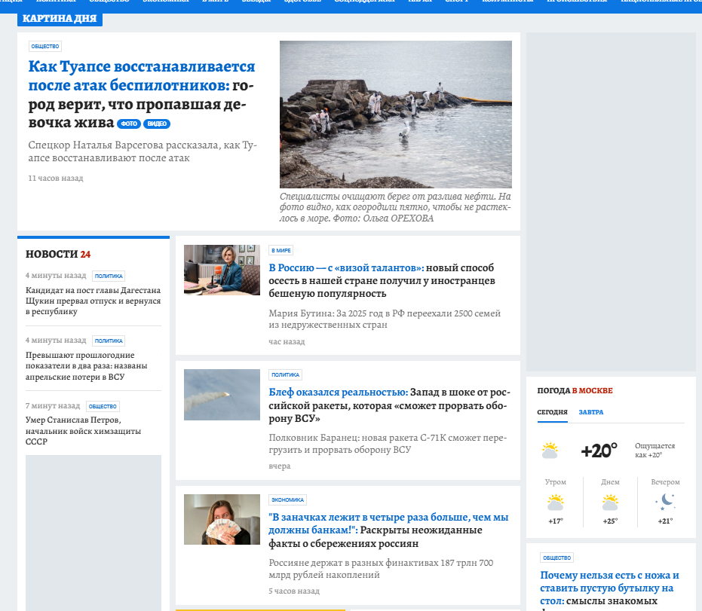This screenshot has width=702, height=611.
Task: Click ПОЛИТИКА tag on Щукин news item
Action: (109, 276)
